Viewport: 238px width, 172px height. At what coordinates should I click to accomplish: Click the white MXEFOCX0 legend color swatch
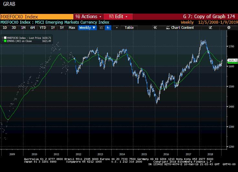click(5, 38)
